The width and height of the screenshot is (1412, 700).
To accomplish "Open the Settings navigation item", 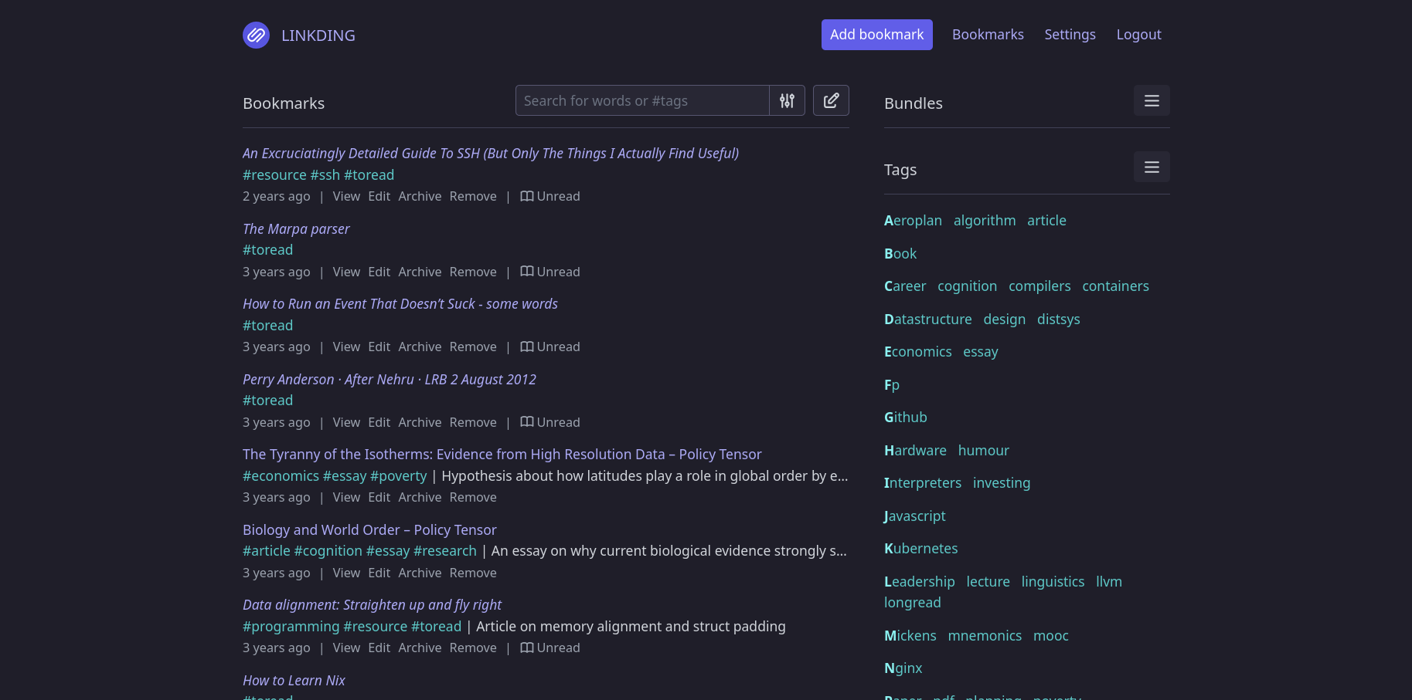I will pyautogui.click(x=1070, y=35).
